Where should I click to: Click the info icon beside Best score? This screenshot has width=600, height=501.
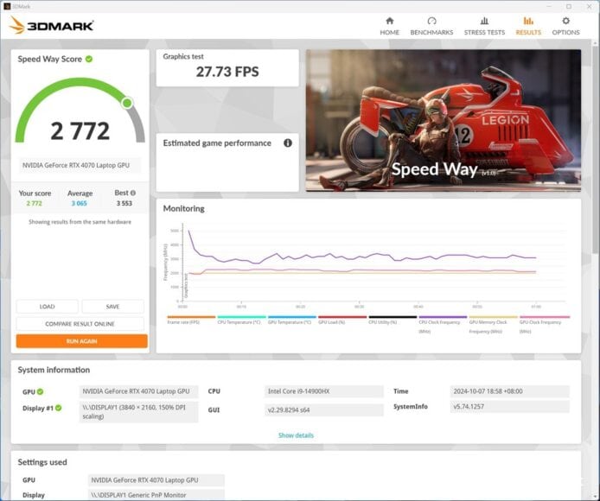click(x=133, y=193)
